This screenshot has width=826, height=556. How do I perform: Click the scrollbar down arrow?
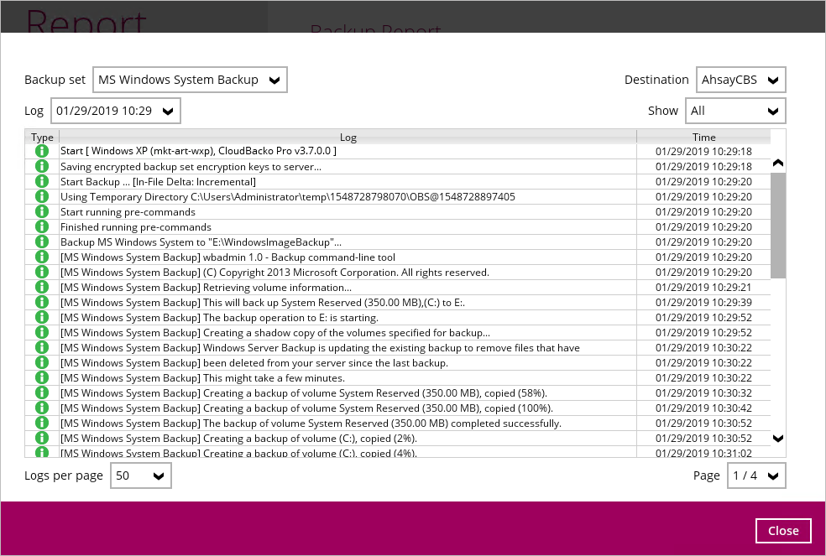pos(777,438)
